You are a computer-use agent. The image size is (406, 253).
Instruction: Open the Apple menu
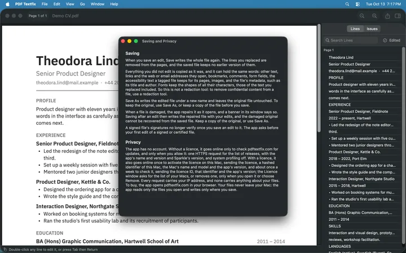[7, 4]
